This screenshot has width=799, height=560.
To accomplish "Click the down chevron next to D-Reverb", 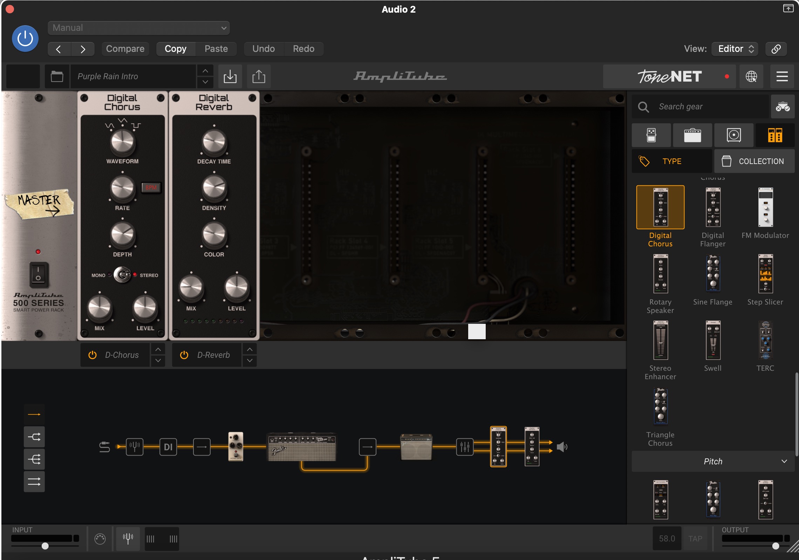I will coord(250,361).
